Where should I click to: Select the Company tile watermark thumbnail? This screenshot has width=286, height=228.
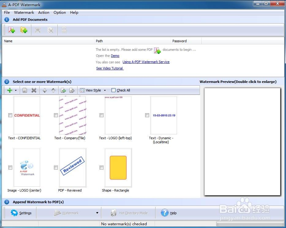72,115
